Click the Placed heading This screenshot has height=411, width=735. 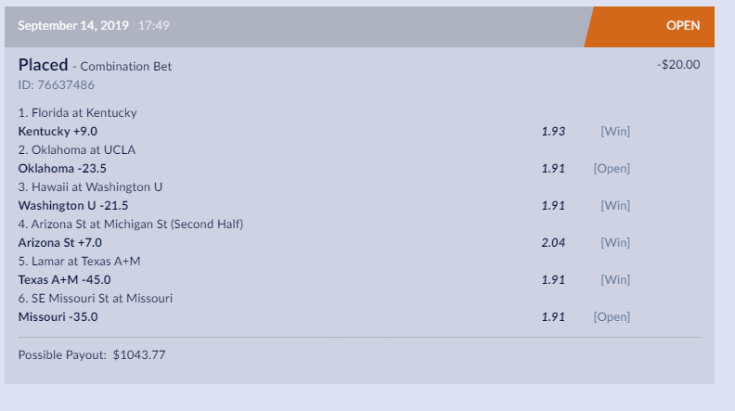coord(43,65)
